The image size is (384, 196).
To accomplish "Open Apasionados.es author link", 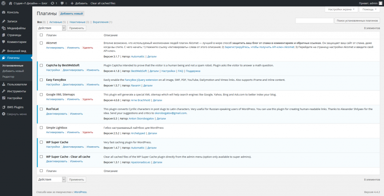I will click(141, 162).
